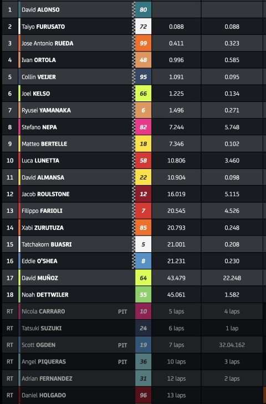Click the PIT label beside Angel PIQUERAS
Screen dimensions: 266x404
pos(122,362)
